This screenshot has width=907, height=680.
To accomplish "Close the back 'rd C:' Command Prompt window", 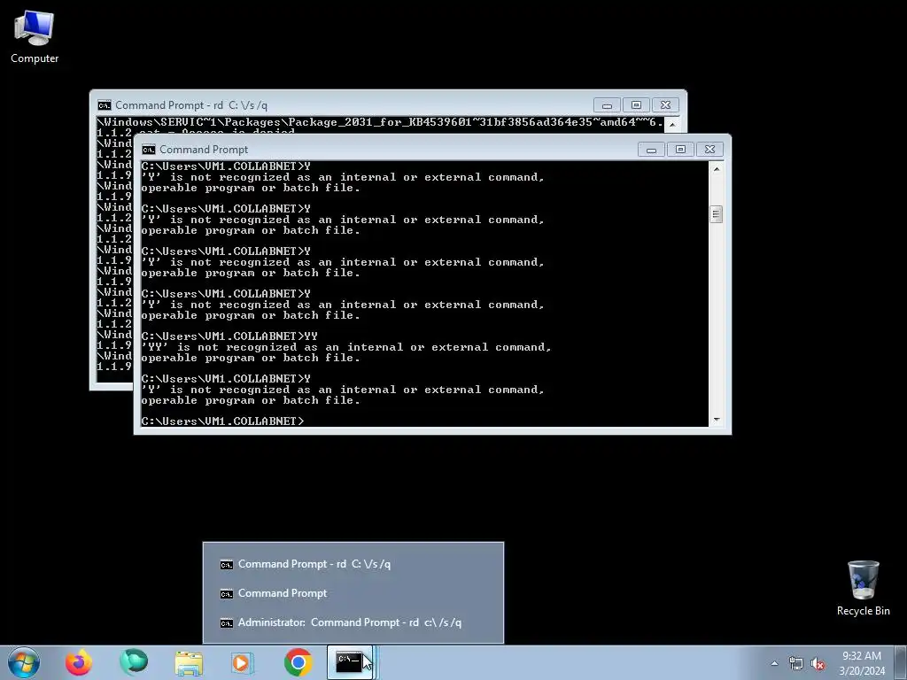I will click(x=665, y=105).
